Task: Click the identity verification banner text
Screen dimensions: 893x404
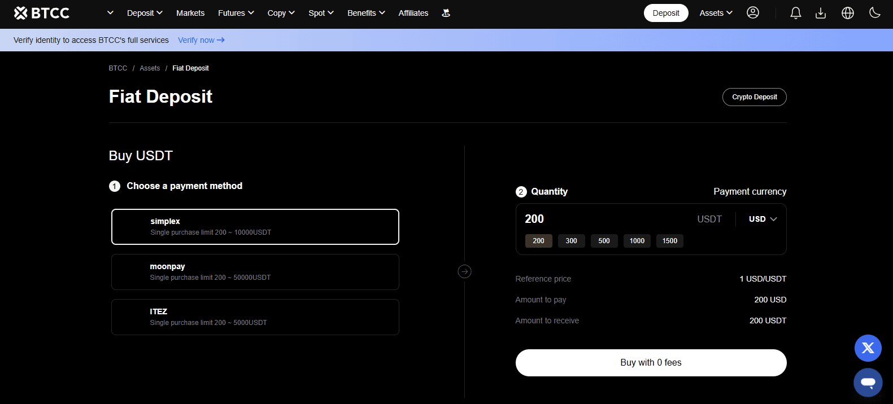Action: coord(91,40)
